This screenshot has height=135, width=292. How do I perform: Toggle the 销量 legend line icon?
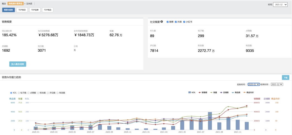point(211,92)
